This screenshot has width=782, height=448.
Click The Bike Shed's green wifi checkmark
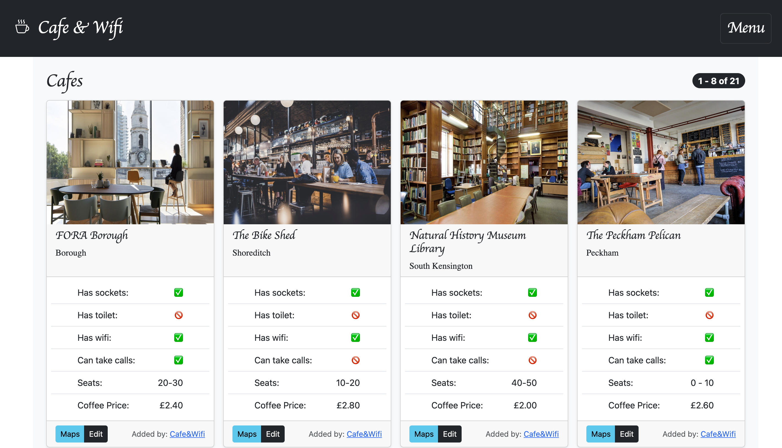356,338
